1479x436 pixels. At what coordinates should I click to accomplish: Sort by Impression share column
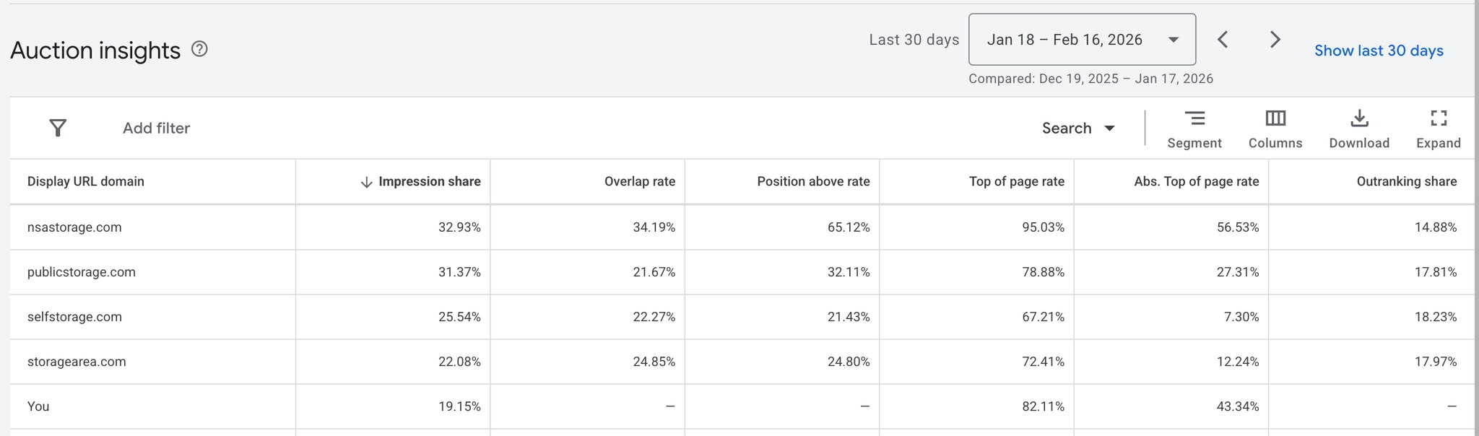[x=429, y=182]
